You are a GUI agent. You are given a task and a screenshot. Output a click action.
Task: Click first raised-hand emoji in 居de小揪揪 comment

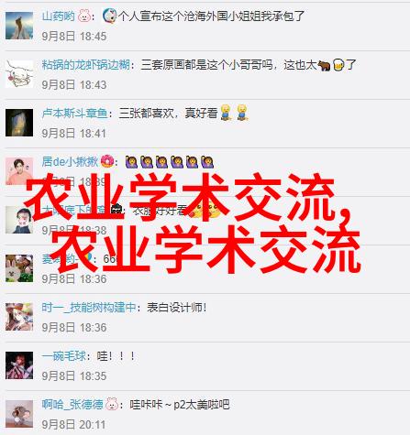131,162
